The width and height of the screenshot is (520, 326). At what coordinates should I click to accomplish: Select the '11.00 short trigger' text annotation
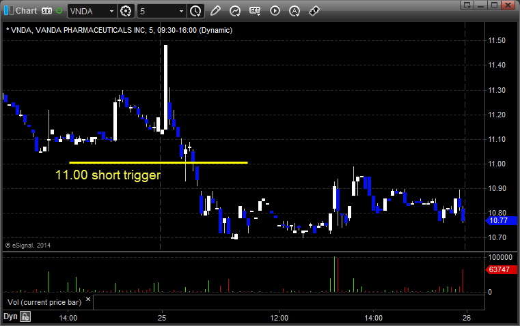tap(108, 175)
